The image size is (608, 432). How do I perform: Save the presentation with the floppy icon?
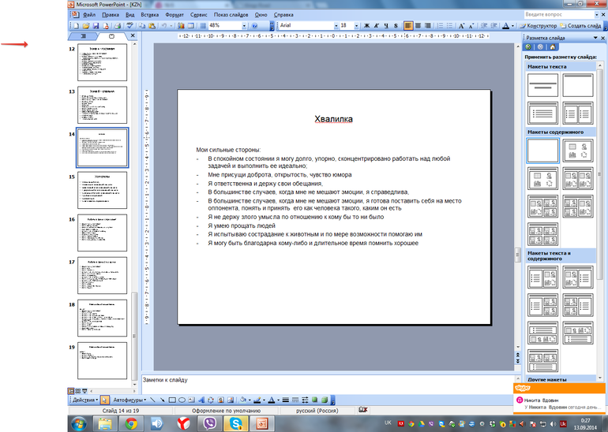96,25
